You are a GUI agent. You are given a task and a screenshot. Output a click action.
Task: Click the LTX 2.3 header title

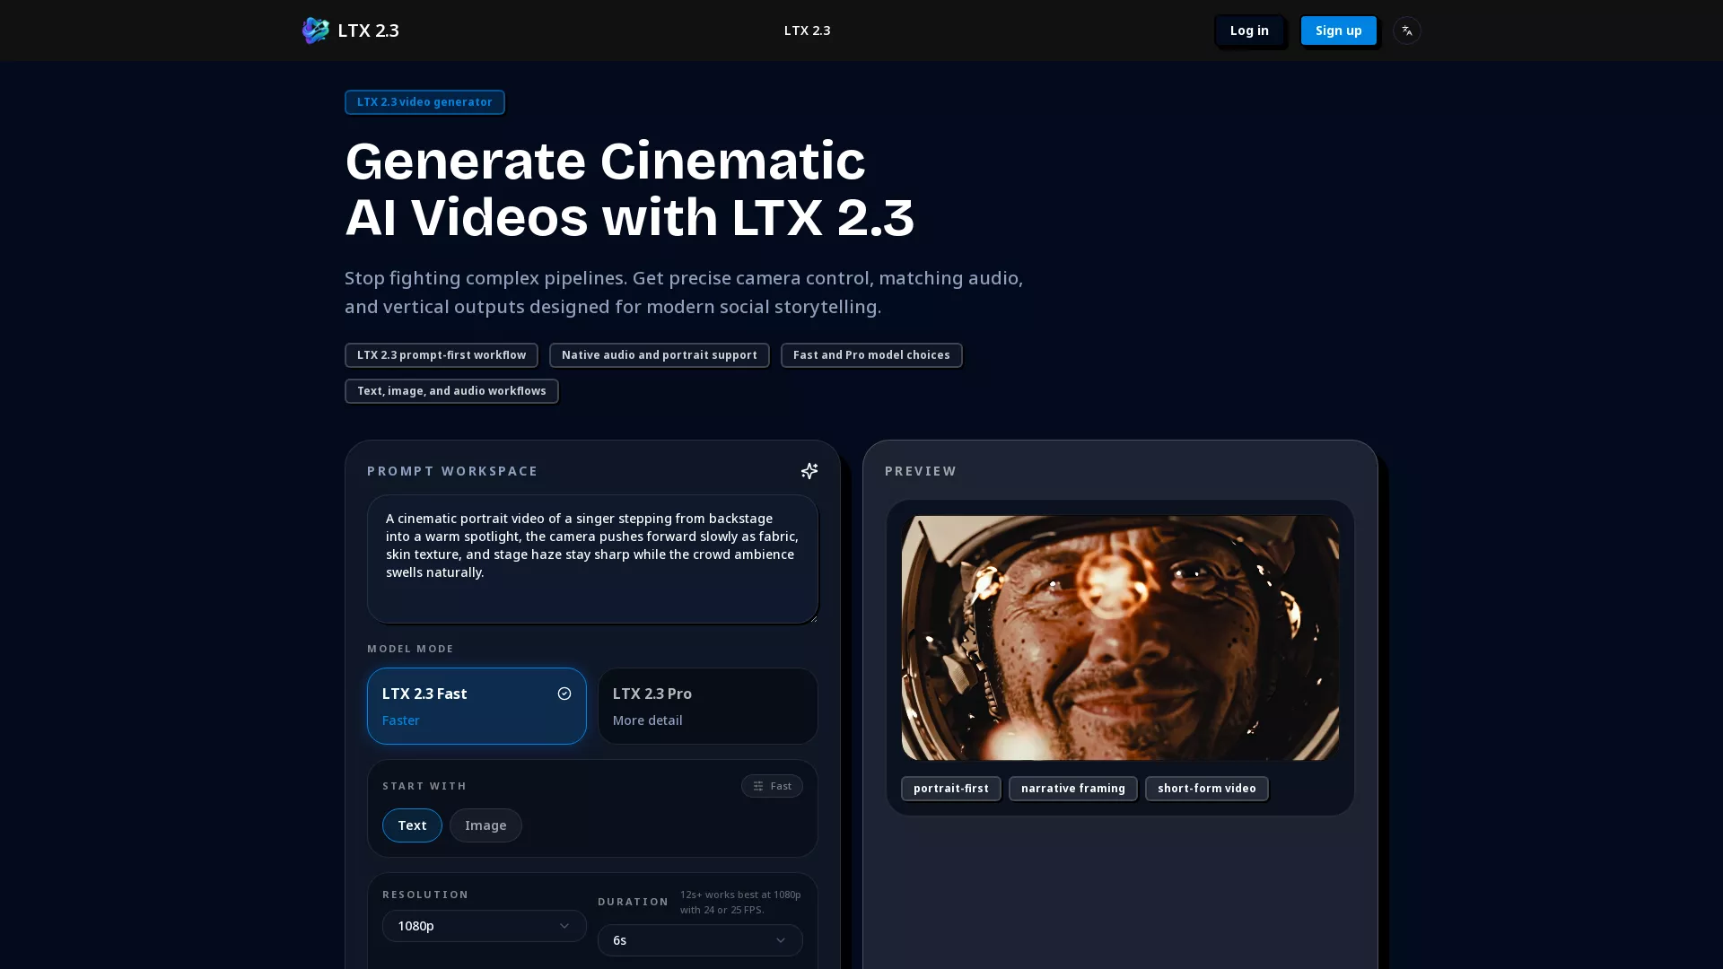coord(806,30)
